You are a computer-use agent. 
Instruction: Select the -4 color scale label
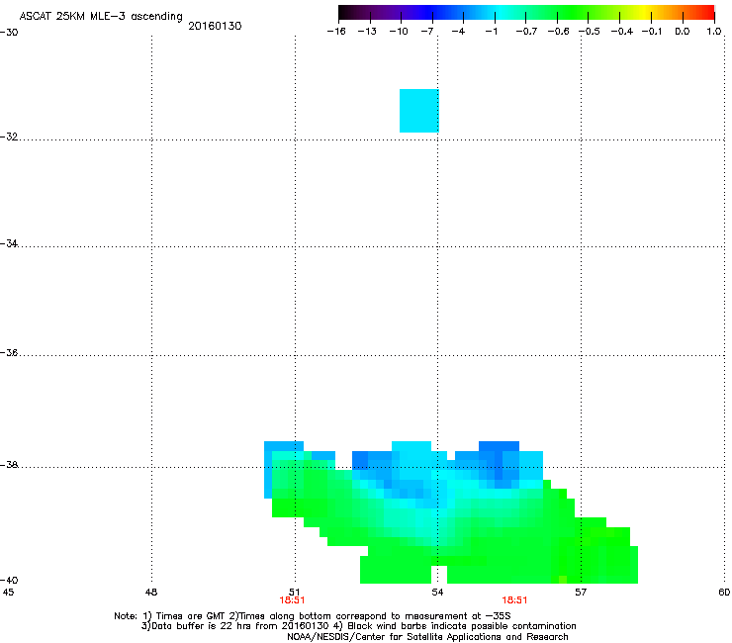click(458, 32)
